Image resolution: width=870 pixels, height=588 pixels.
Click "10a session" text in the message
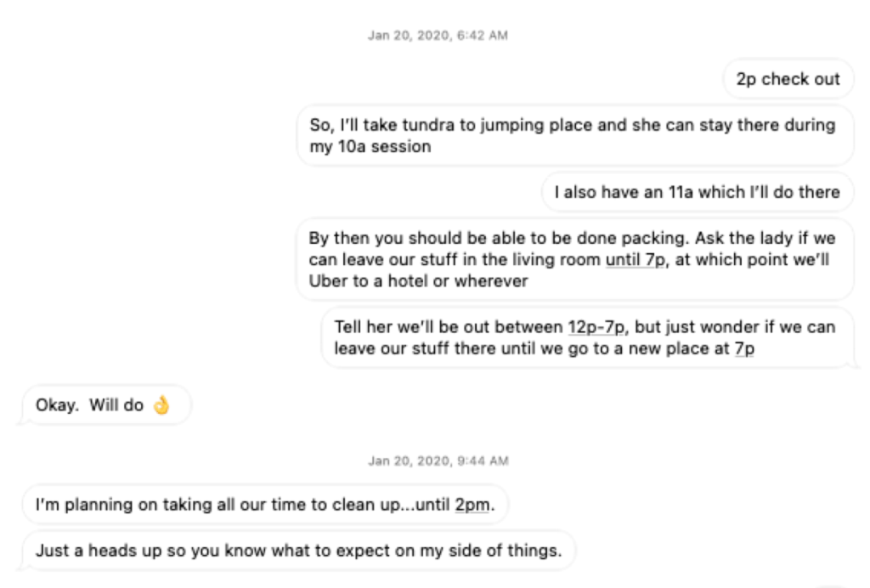click(x=392, y=147)
